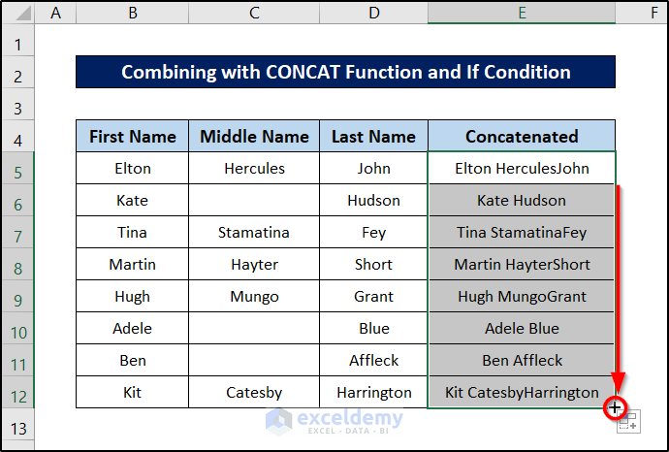Viewport: 669px width, 452px height.
Task: Click the title cell about CONCAT Function
Action: pos(345,73)
